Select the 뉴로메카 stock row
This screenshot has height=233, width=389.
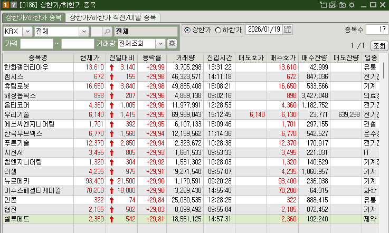click(x=191, y=181)
